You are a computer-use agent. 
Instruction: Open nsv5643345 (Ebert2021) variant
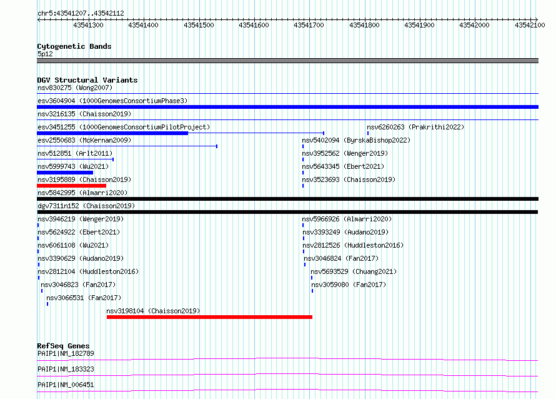[343, 166]
